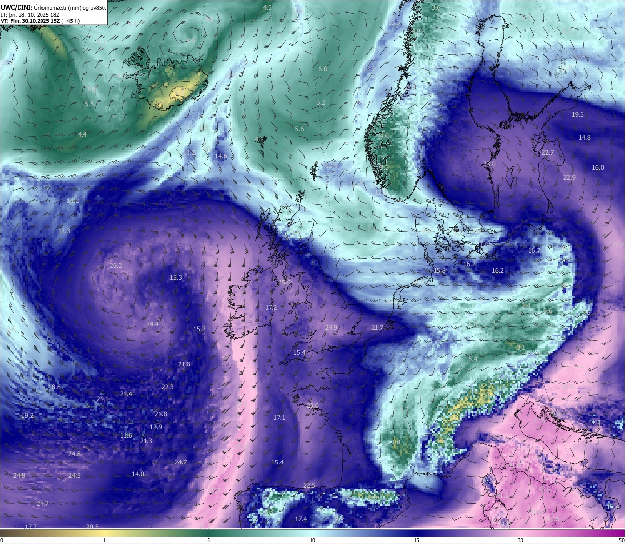Click the 11.2 map value
The width and height of the screenshot is (625, 544).
pos(73,201)
